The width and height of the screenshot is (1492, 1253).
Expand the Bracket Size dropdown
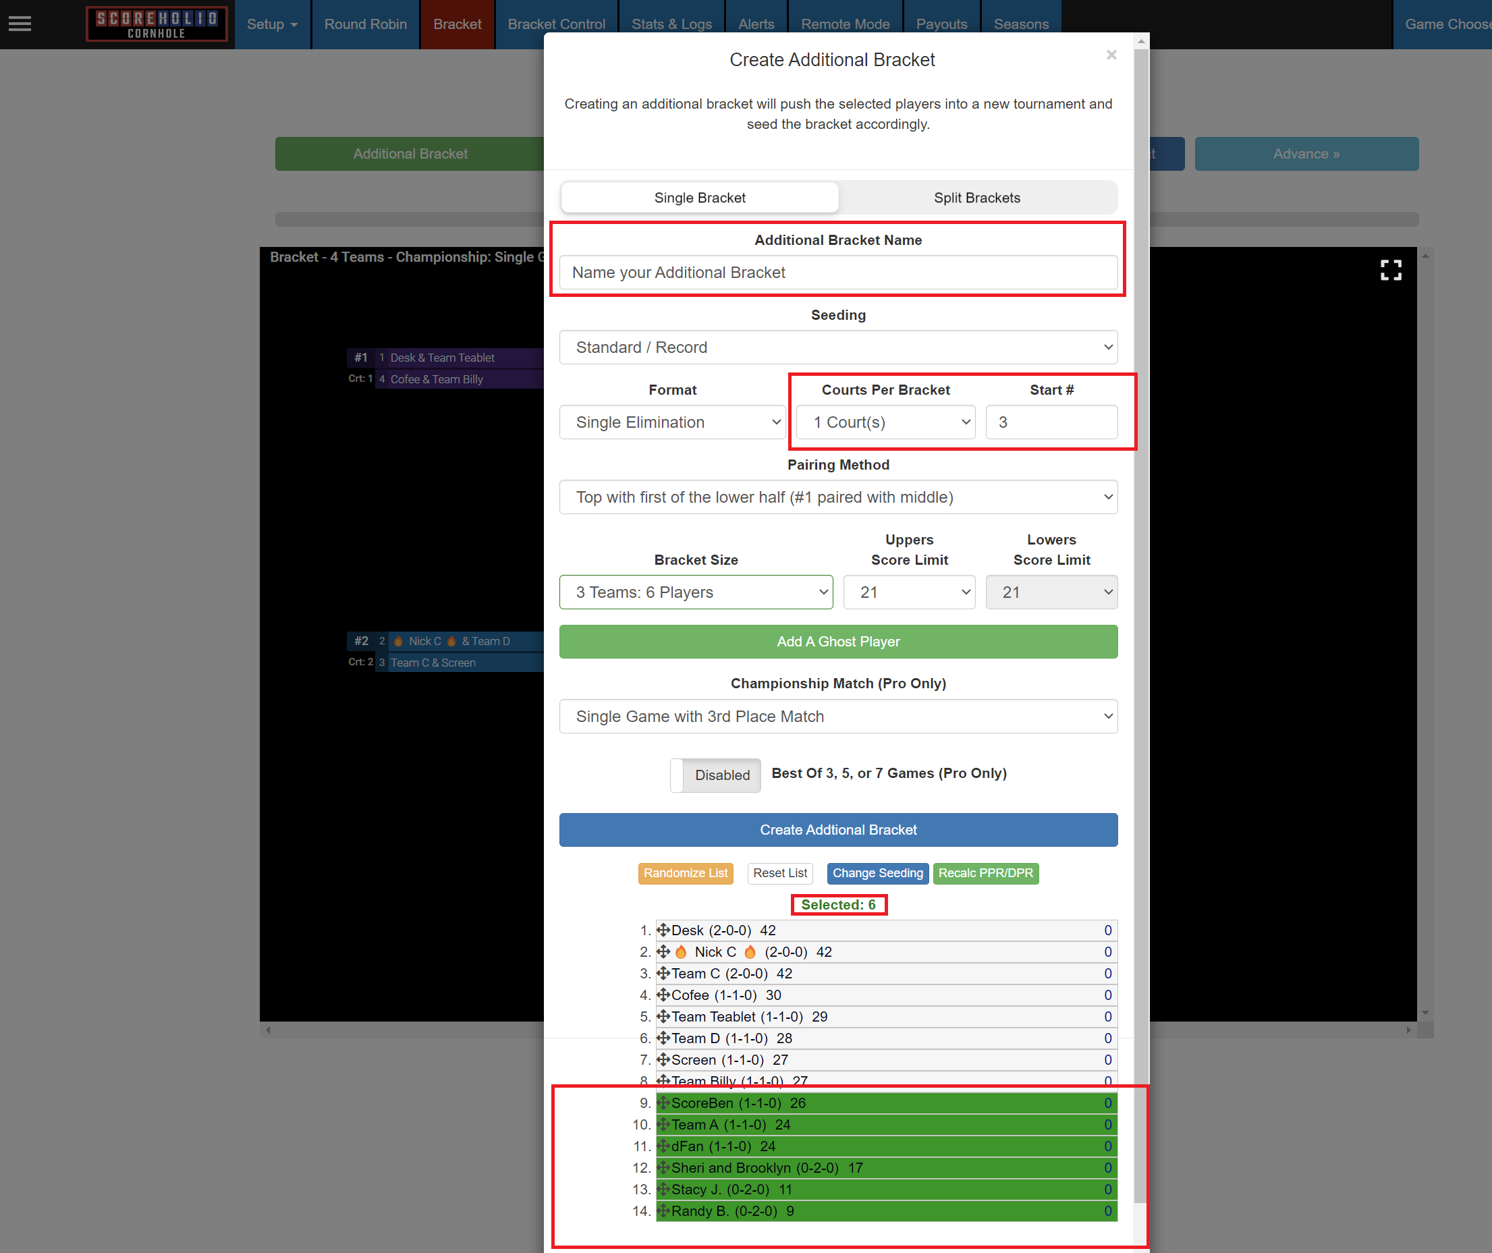(696, 592)
